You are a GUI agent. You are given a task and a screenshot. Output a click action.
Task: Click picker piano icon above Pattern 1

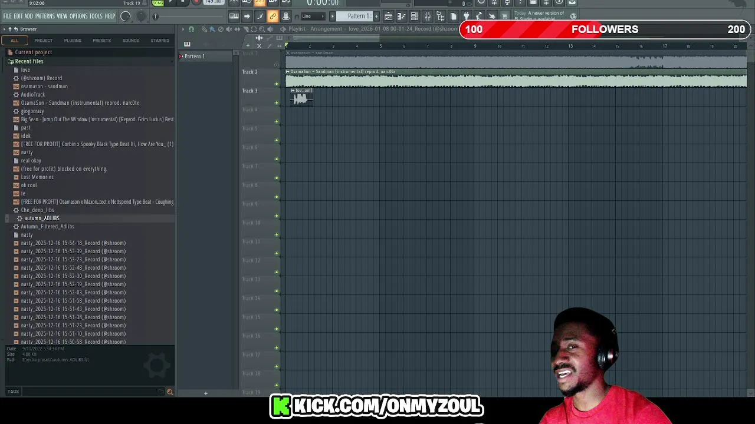point(187,44)
